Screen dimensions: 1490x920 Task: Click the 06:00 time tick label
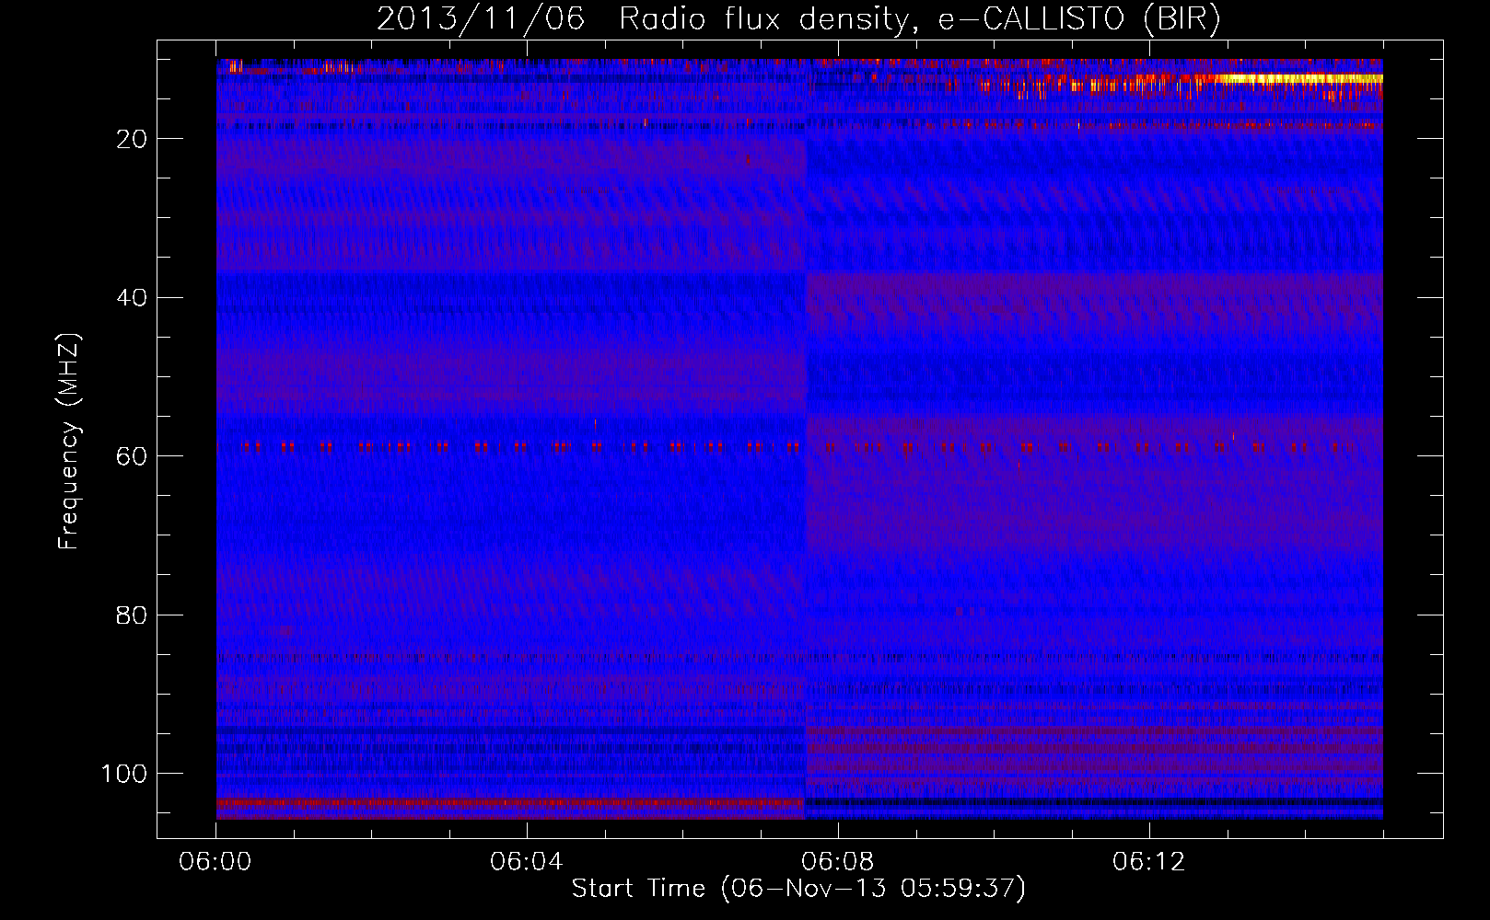point(216,862)
